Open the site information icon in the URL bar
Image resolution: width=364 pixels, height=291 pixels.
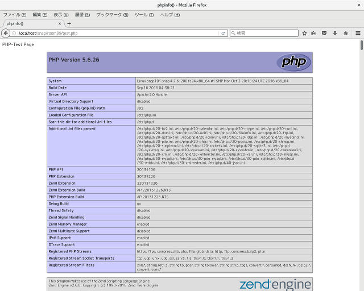(x=14, y=33)
